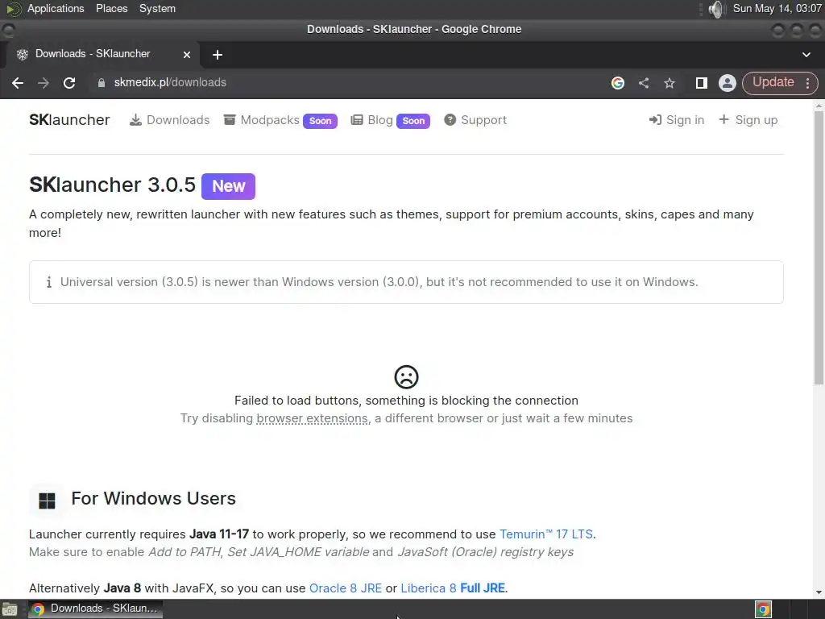Click the Sign up link
The height and width of the screenshot is (619, 825).
coord(748,120)
